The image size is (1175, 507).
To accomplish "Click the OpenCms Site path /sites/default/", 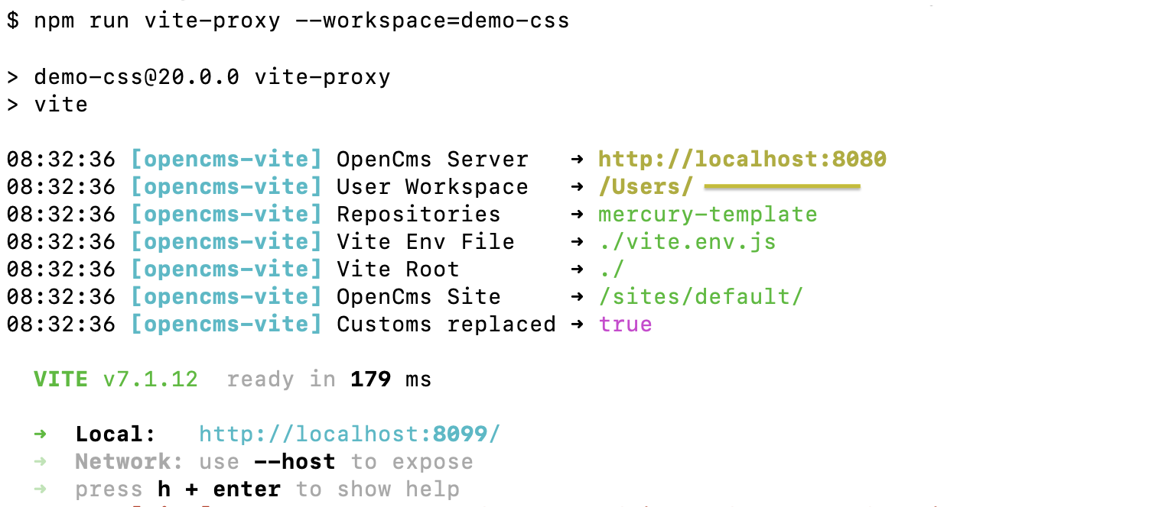I will coord(701,296).
